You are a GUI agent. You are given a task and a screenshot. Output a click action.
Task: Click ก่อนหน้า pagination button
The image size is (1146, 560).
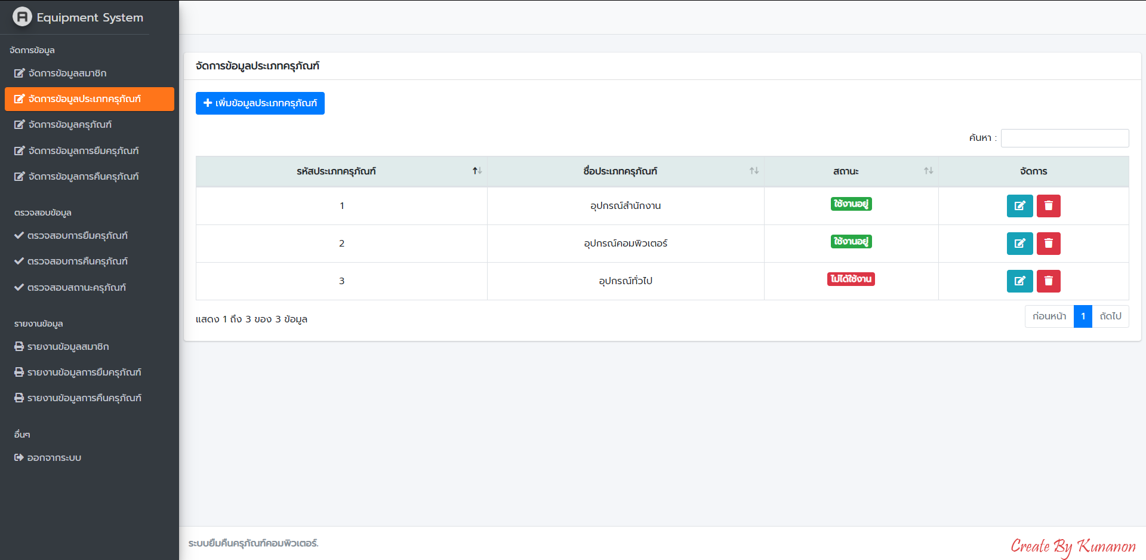[x=1049, y=316]
